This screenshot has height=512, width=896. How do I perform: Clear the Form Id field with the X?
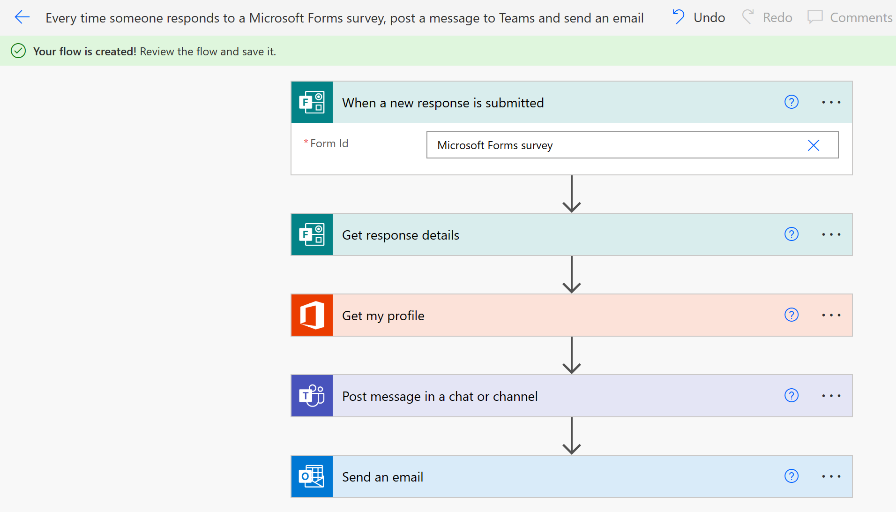click(x=813, y=145)
